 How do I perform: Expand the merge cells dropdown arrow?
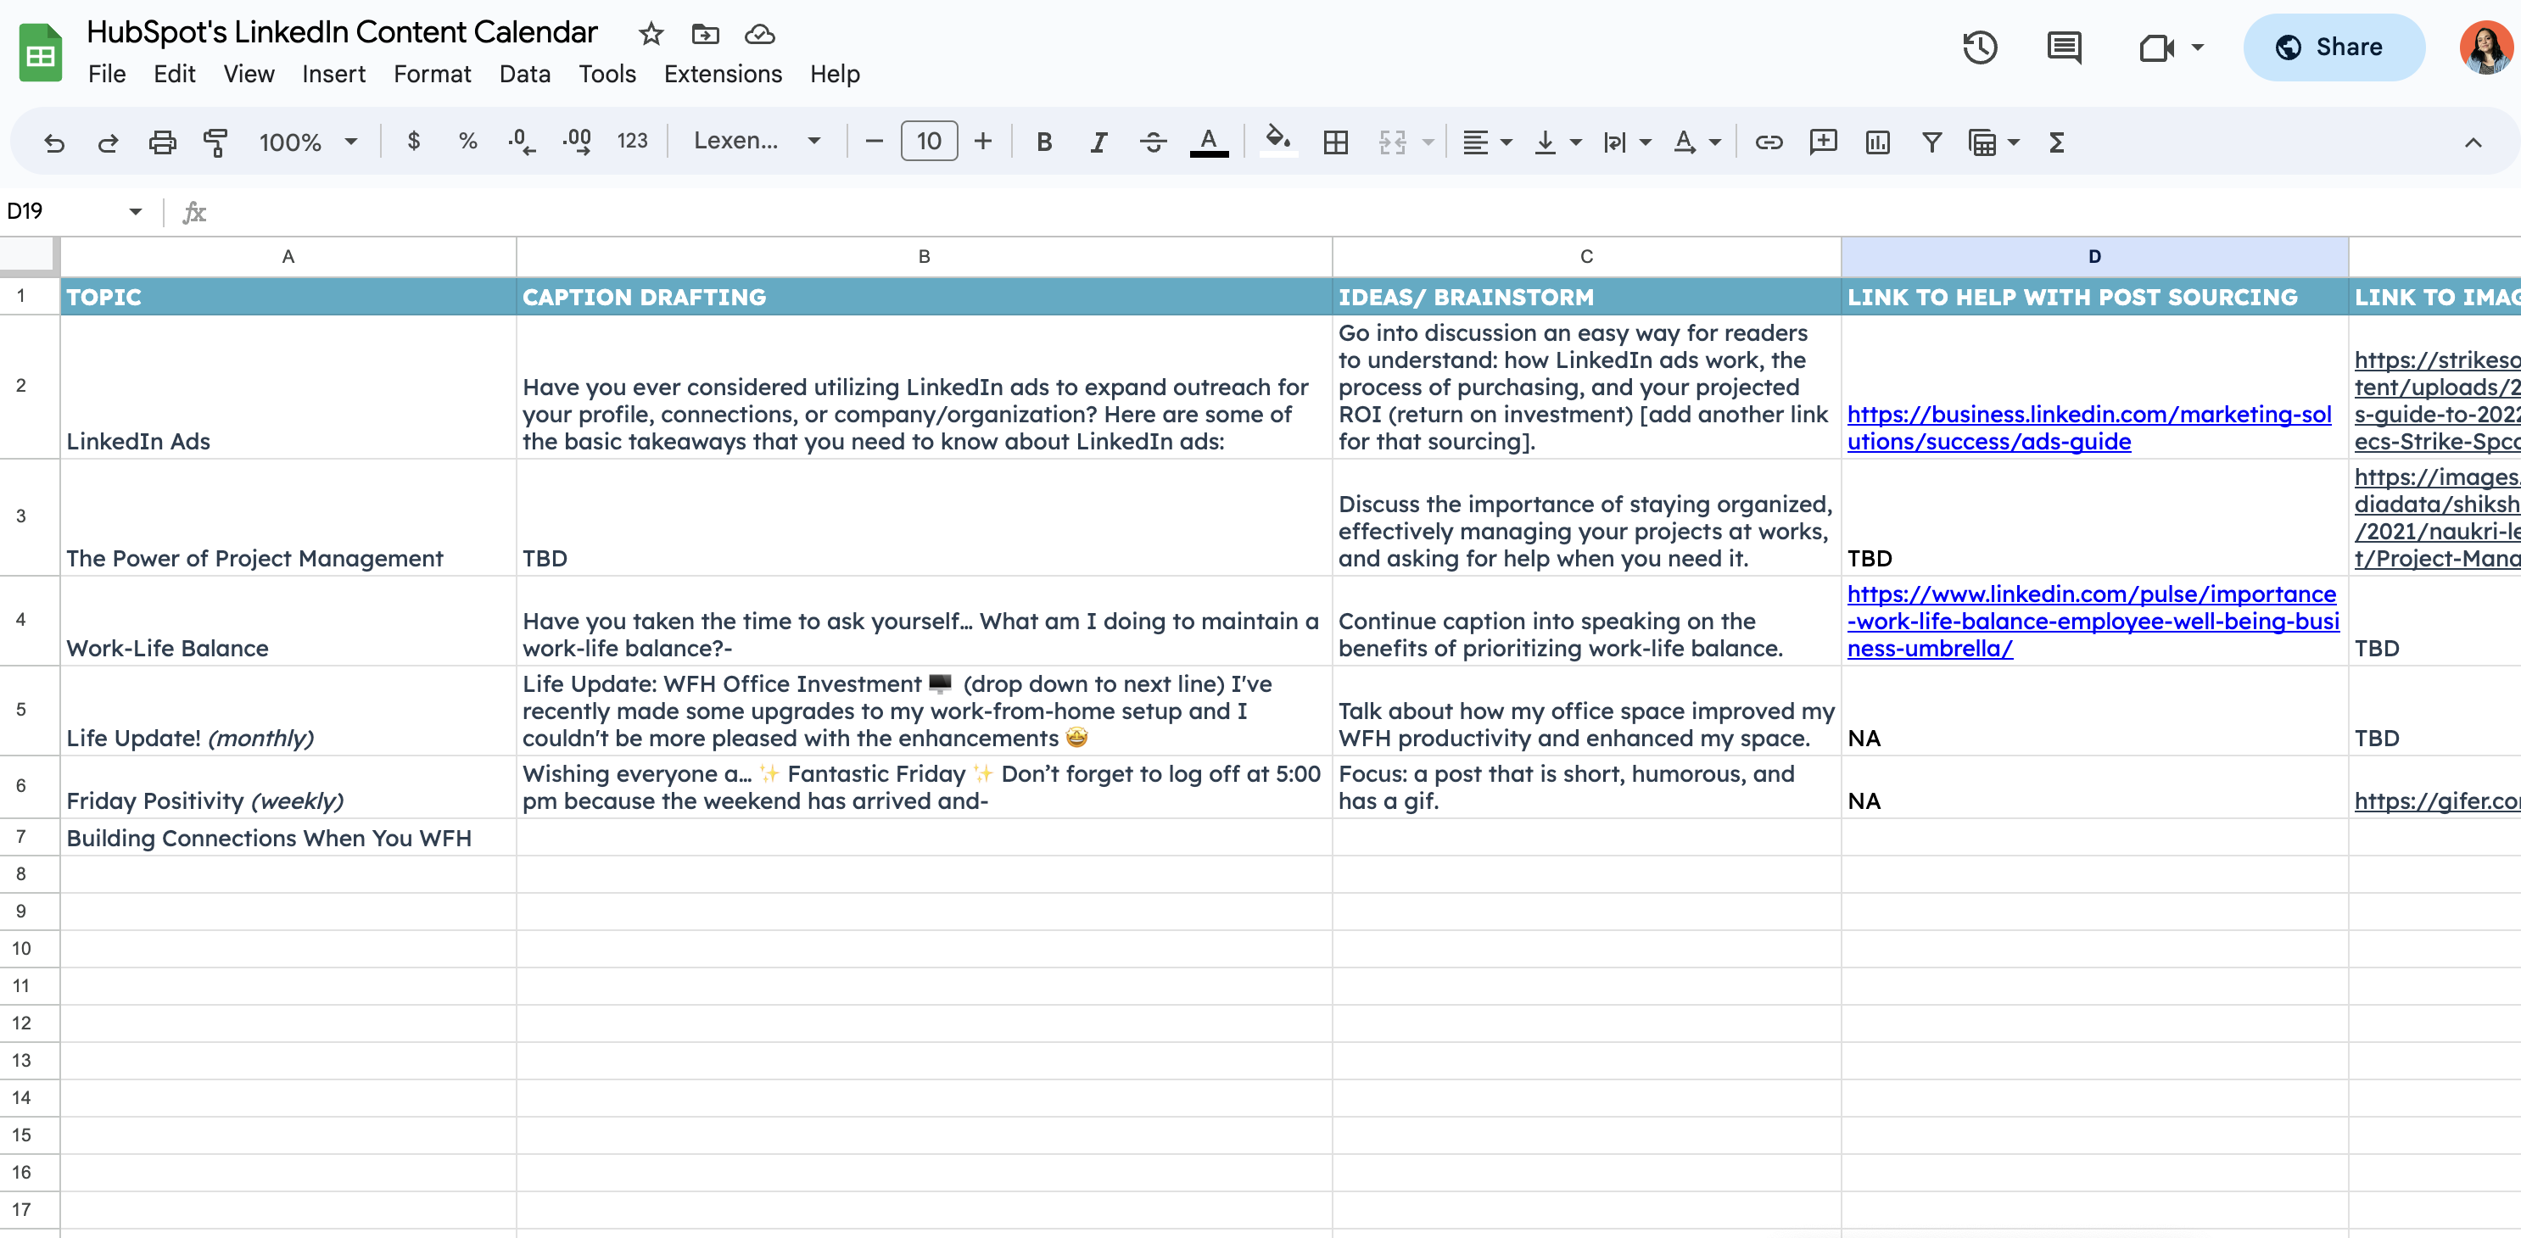[x=1428, y=143]
